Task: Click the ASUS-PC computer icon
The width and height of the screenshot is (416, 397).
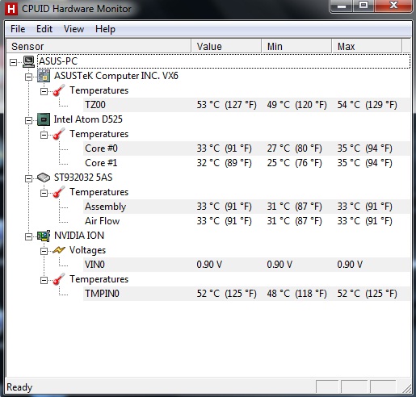Action: click(28, 61)
